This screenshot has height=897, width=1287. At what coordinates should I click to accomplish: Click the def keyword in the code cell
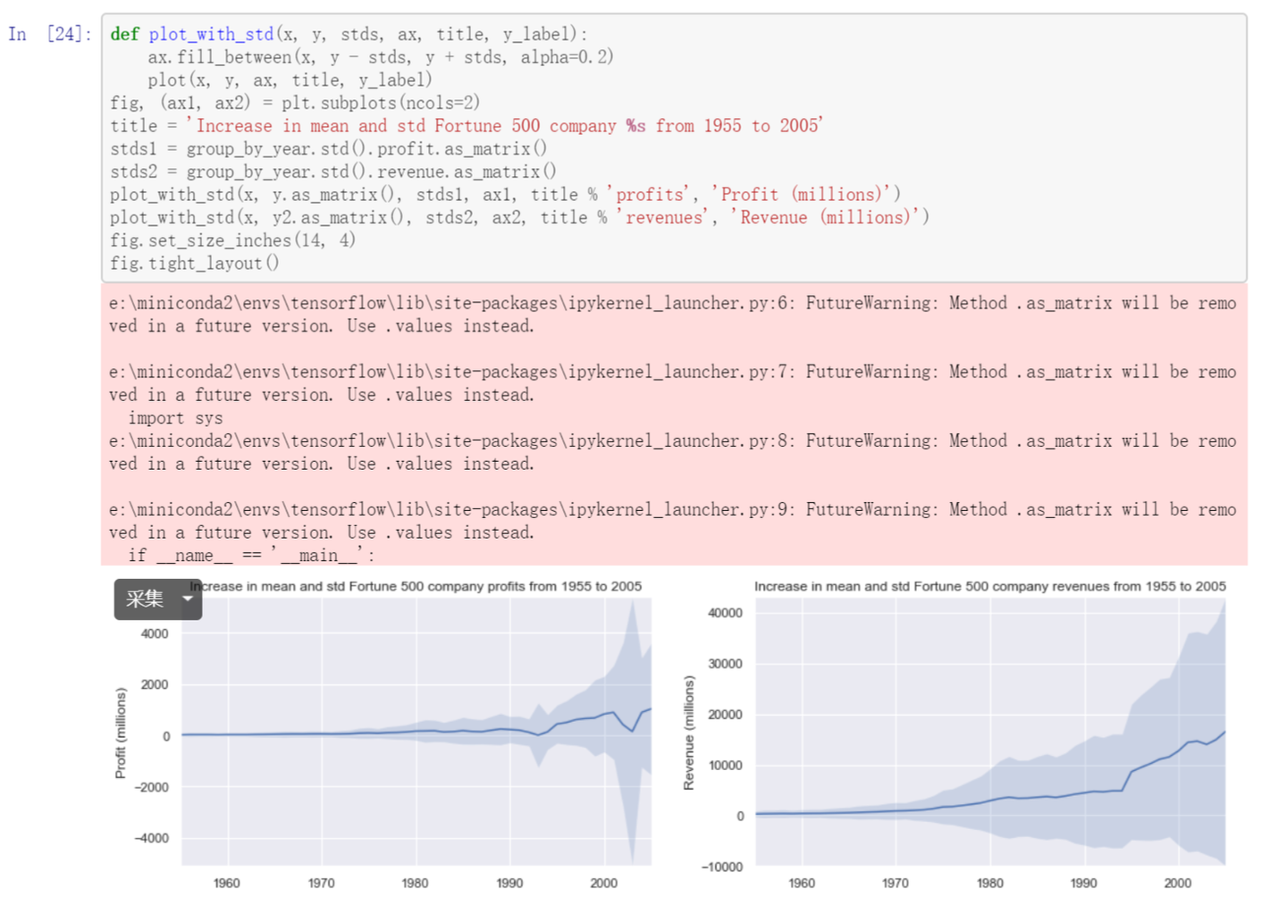tap(123, 34)
